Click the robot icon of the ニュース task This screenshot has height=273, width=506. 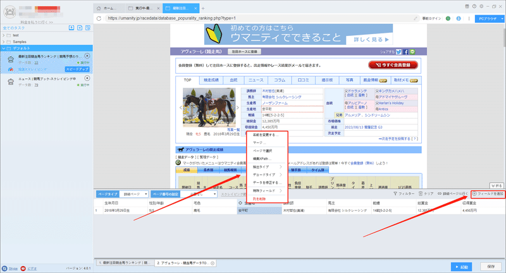click(11, 82)
